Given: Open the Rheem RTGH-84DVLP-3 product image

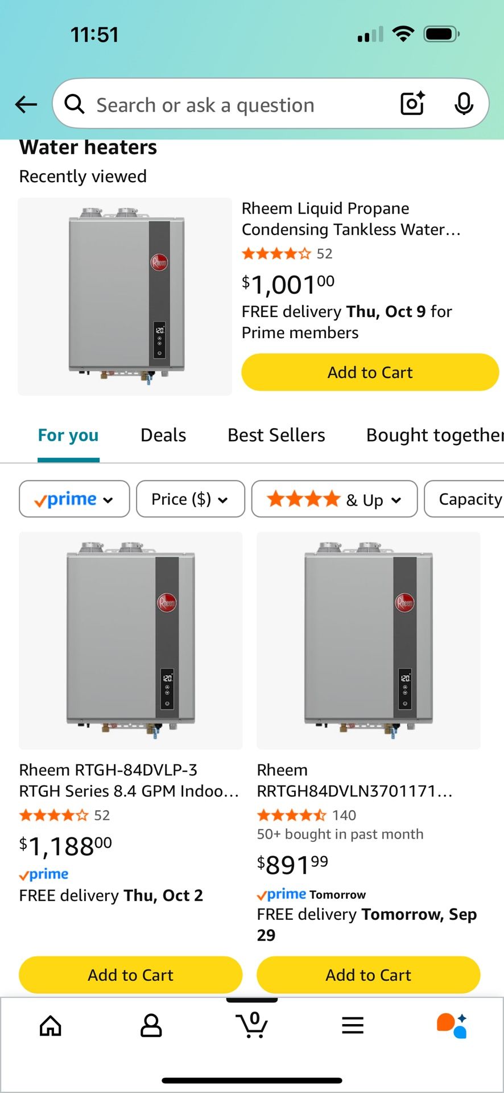Looking at the screenshot, I should [x=131, y=640].
